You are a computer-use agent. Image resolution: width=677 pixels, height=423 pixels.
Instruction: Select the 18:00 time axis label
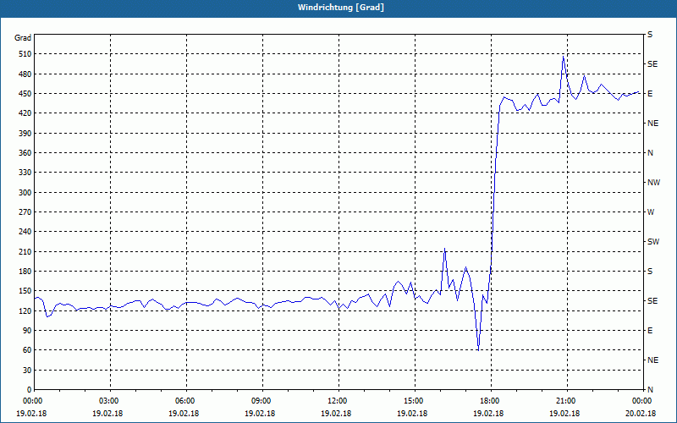pos(492,400)
